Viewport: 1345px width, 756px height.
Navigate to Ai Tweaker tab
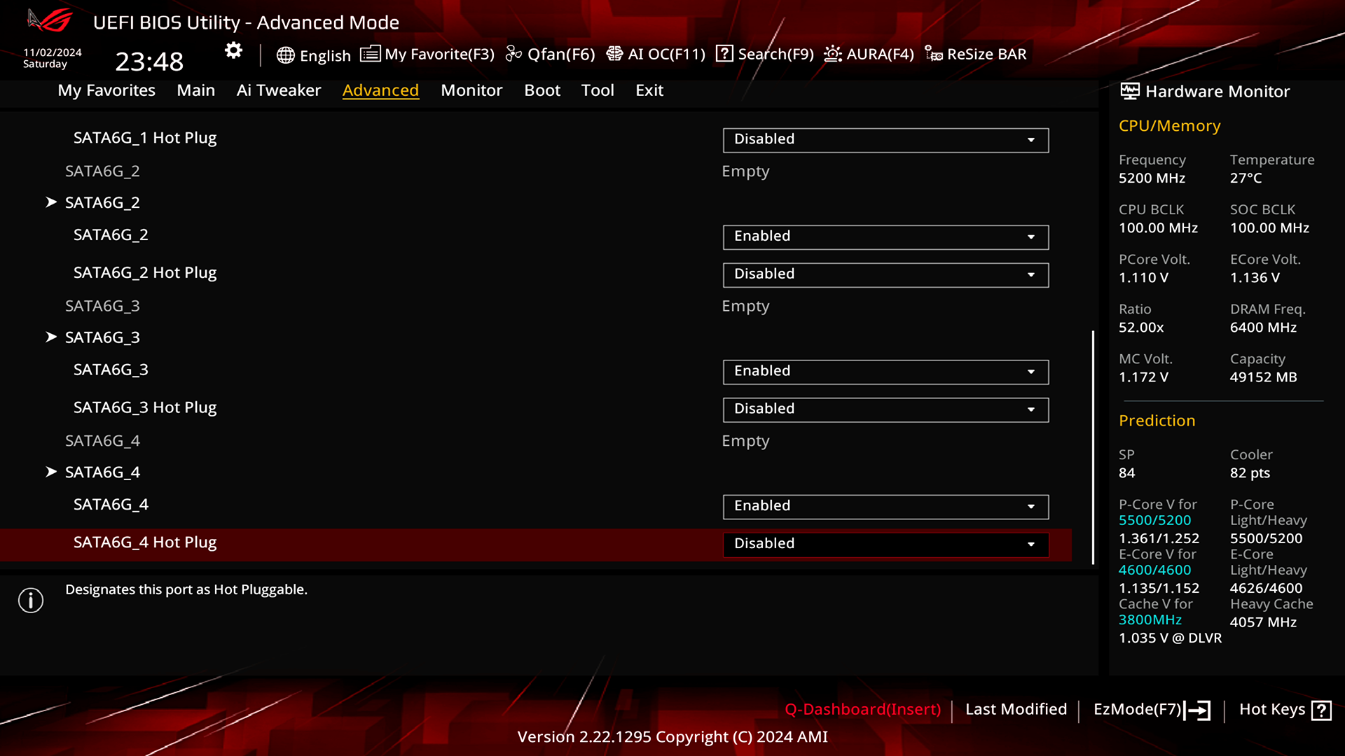click(278, 90)
